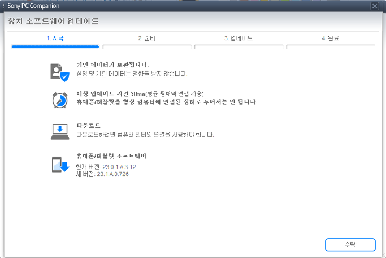Click the 설정 및 개인 데이터는 영향을 받지 않습니다 line
Image resolution: width=386 pixels, height=258 pixels.
tap(132, 74)
